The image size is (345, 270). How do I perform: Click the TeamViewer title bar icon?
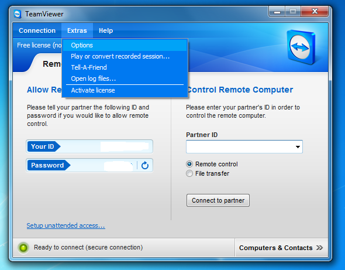[18, 14]
